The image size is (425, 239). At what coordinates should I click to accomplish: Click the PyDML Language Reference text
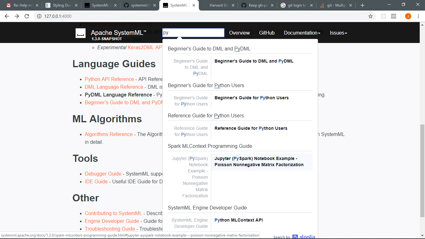118,95
